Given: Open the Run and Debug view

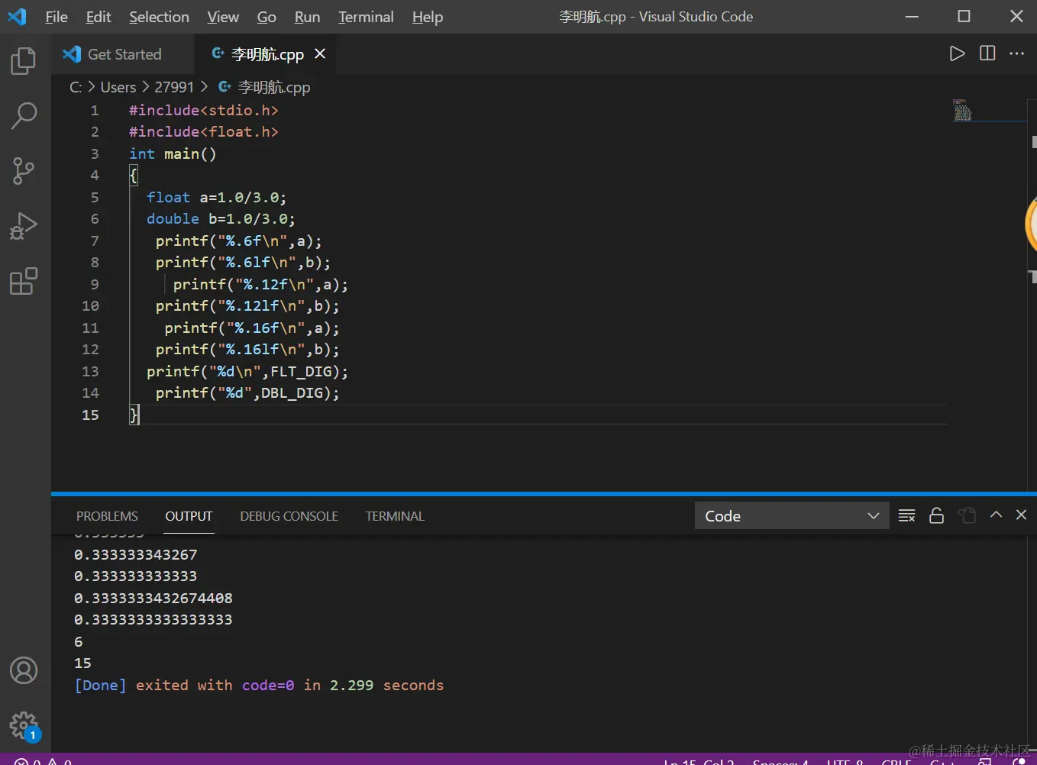Looking at the screenshot, I should click(x=24, y=226).
